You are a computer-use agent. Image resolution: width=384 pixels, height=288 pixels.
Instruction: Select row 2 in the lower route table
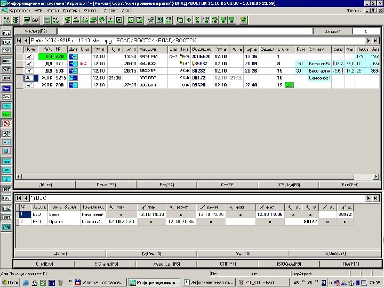(22, 221)
